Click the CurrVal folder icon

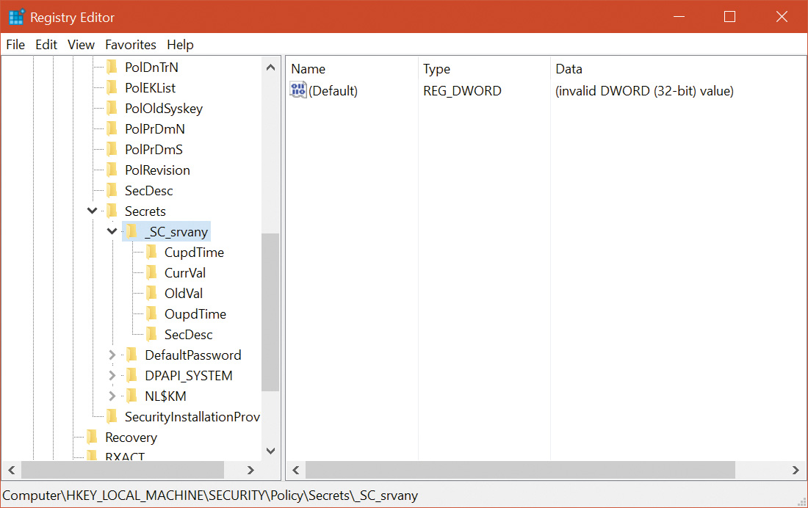(151, 273)
